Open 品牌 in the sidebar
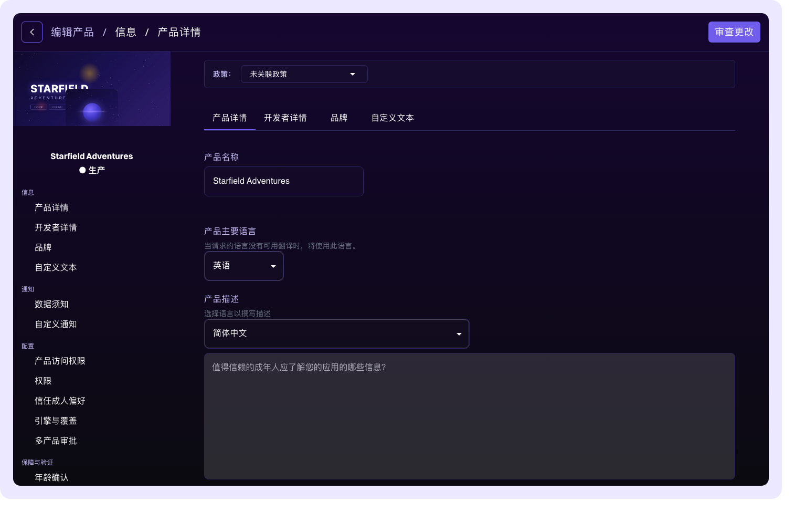 (x=43, y=247)
